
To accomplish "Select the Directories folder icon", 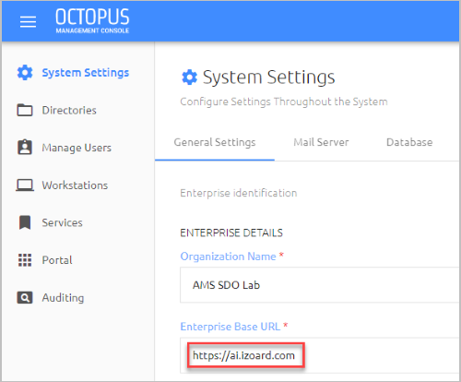I will 25,110.
